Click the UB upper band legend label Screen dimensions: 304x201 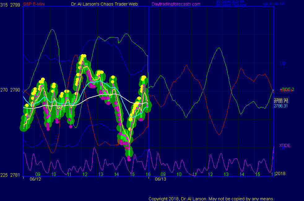(282, 63)
